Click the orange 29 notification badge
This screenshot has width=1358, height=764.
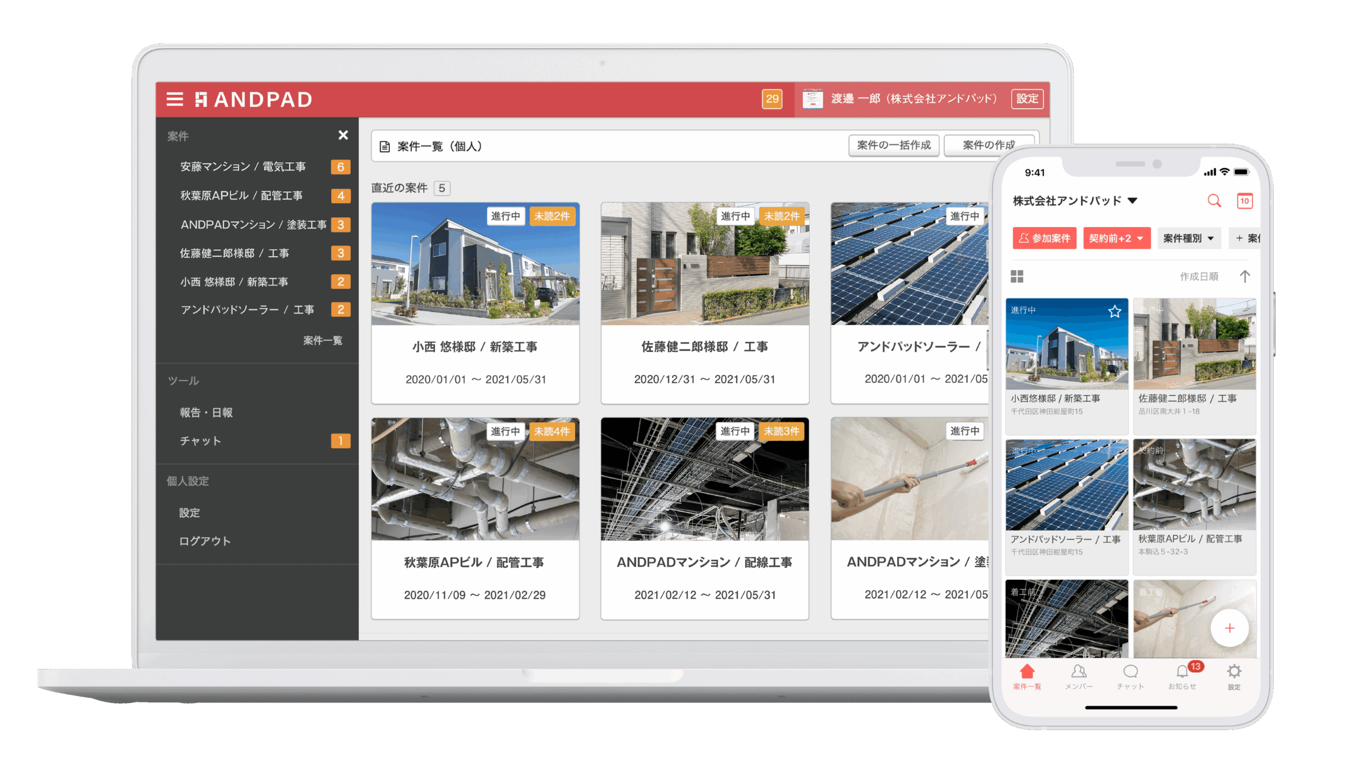771,99
